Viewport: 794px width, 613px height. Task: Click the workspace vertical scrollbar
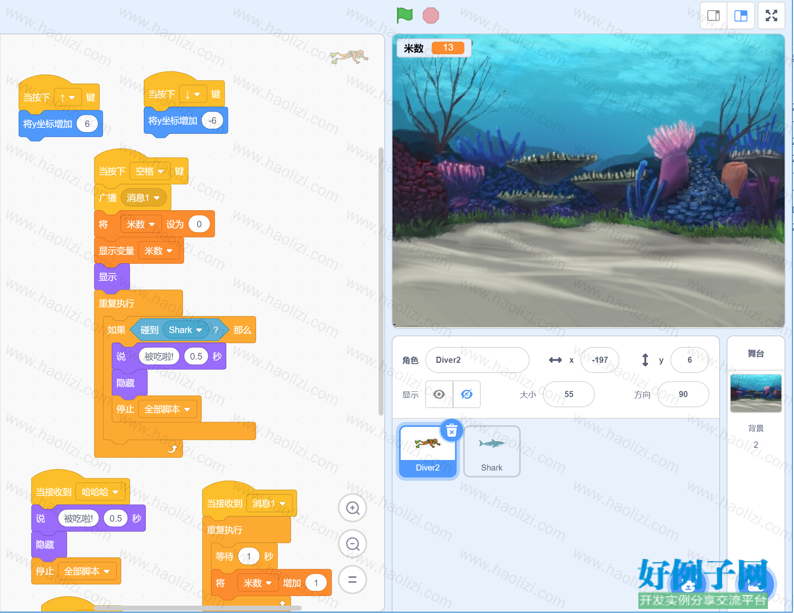coord(381,282)
